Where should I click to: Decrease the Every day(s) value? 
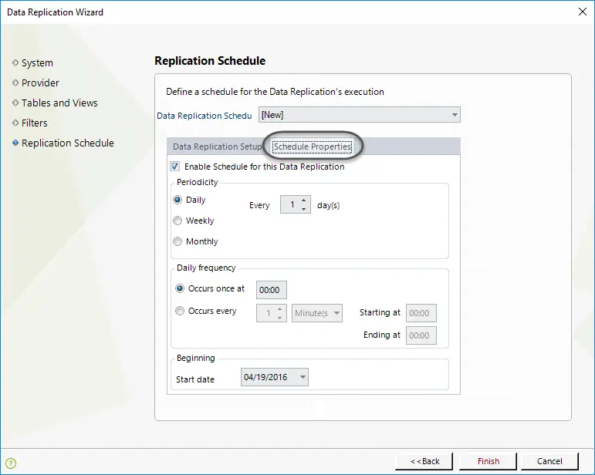click(x=303, y=209)
